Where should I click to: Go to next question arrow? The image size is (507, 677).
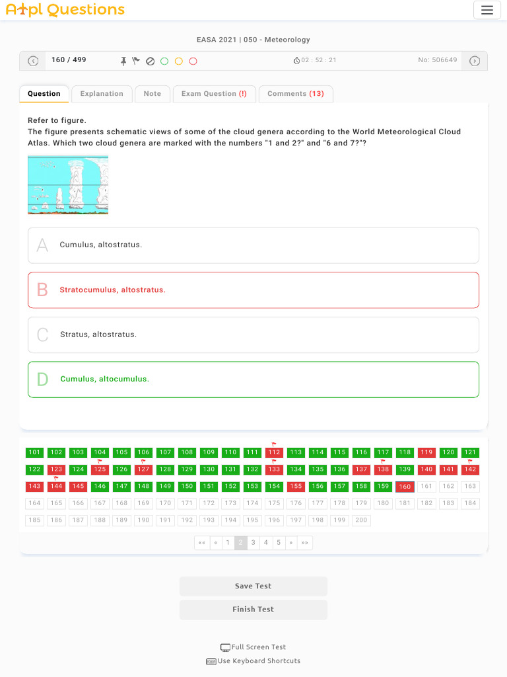pos(474,61)
